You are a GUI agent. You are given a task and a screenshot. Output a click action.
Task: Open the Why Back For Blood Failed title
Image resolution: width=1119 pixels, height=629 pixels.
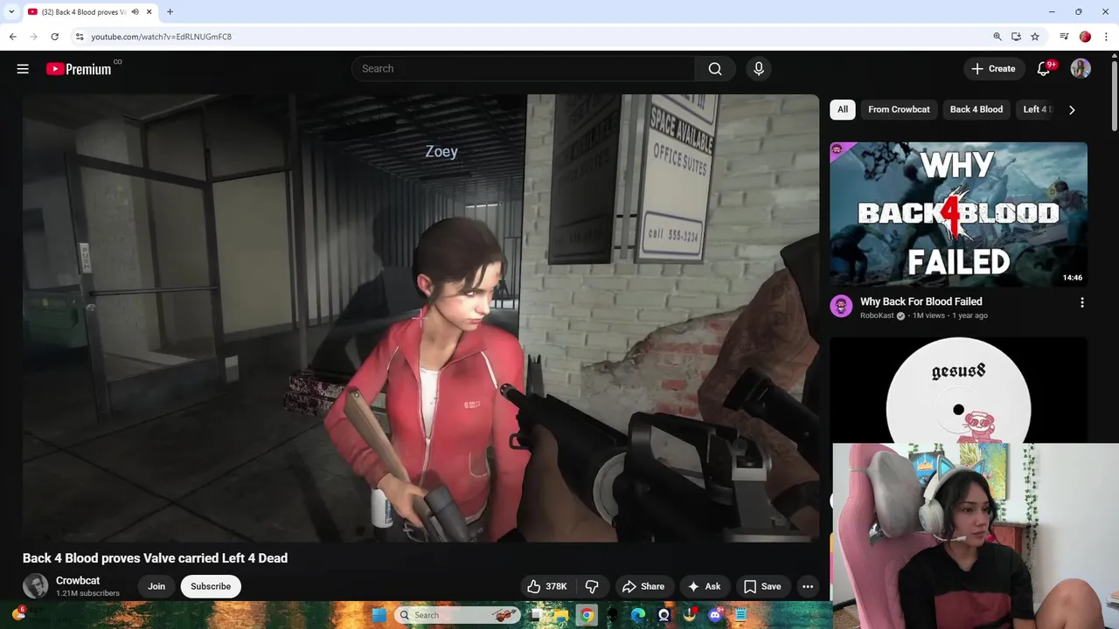921,301
